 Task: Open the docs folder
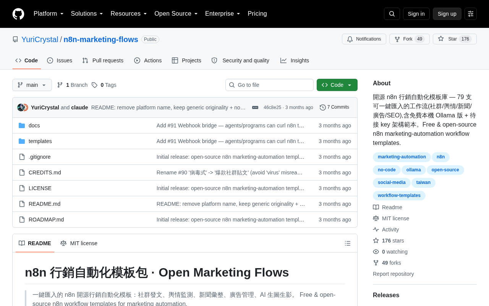click(34, 125)
